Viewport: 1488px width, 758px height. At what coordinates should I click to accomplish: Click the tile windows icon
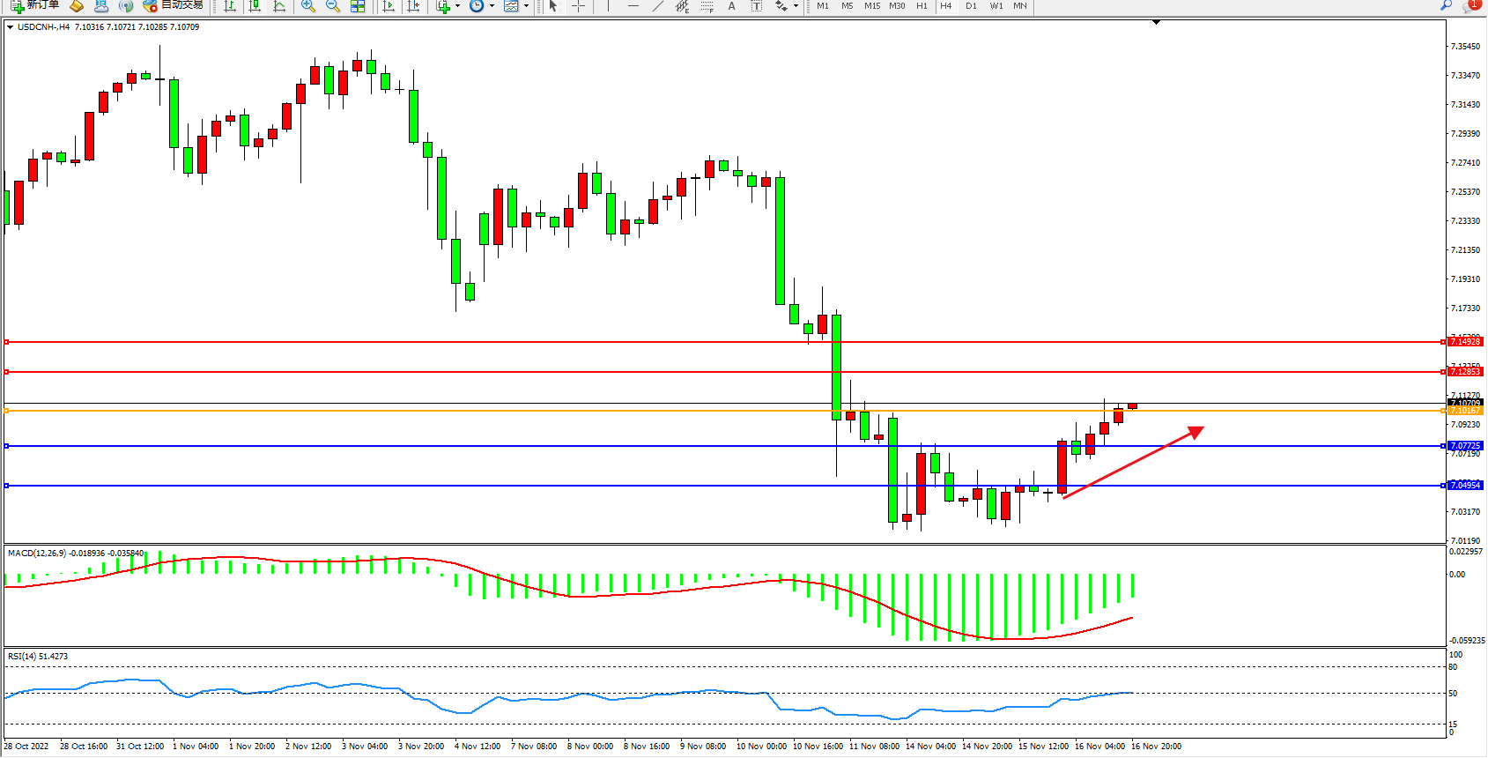tap(358, 6)
